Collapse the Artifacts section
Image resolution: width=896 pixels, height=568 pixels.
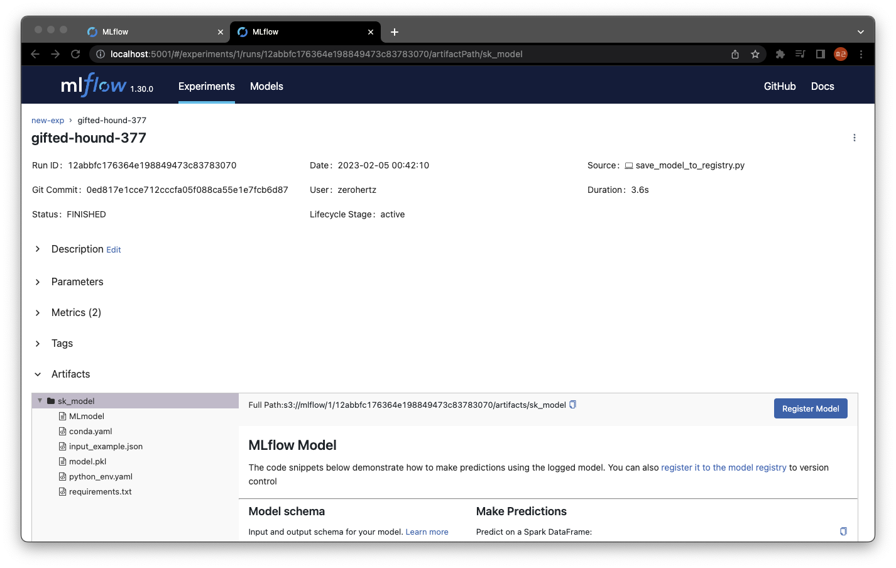point(38,374)
